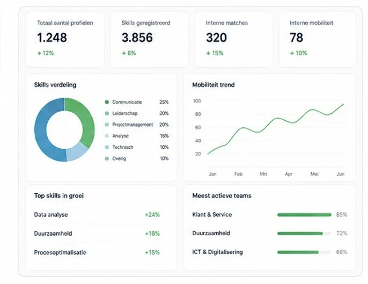Select the Analyse legend dot
Image resolution: width=368 pixels, height=284 pixels.
point(107,136)
